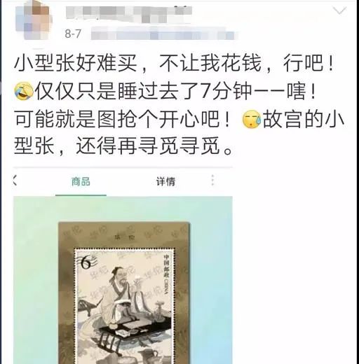
Task: Open the post options chevron menu
Action: (339, 10)
